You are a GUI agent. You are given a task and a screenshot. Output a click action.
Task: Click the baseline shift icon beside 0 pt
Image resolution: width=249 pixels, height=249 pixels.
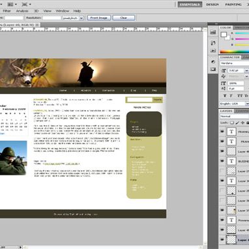224,89
